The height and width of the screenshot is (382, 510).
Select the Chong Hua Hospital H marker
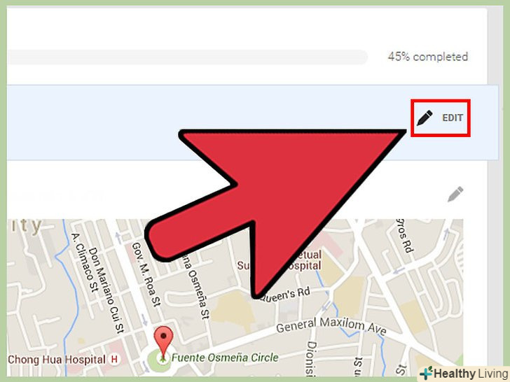[x=114, y=360]
